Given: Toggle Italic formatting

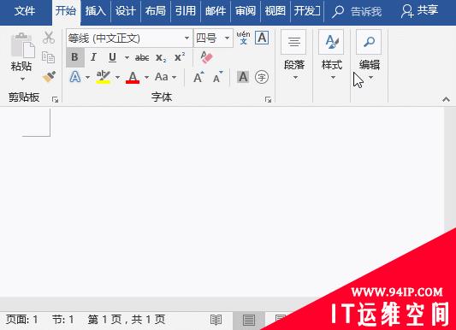Looking at the screenshot, I should pyautogui.click(x=93, y=57).
